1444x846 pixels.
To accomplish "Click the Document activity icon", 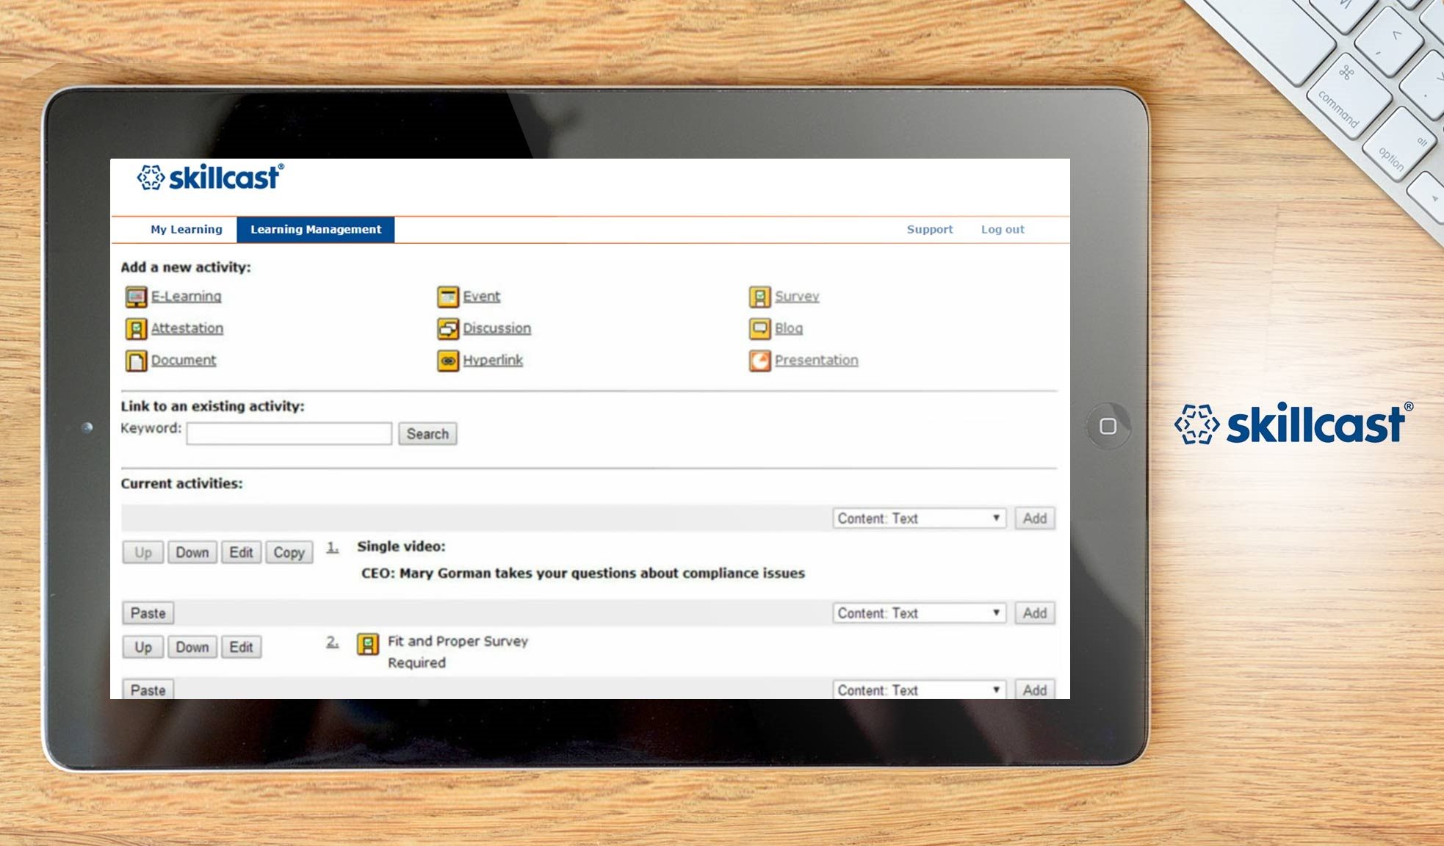I will (137, 360).
